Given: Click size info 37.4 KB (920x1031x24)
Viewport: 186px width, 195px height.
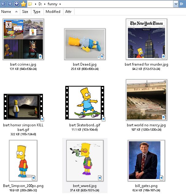Looking at the screenshot, I should [x=85, y=190].
